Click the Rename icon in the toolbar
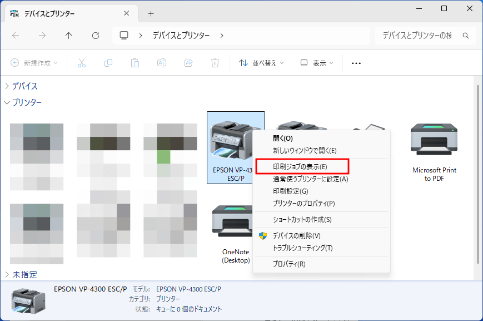483x321 pixels. (x=162, y=63)
